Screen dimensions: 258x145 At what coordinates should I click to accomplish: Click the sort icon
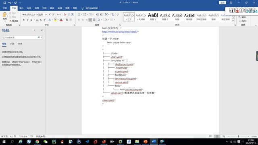coord(113,14)
